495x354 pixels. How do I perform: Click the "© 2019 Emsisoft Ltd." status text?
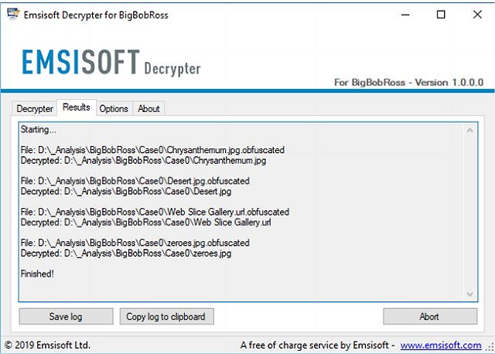coord(48,345)
